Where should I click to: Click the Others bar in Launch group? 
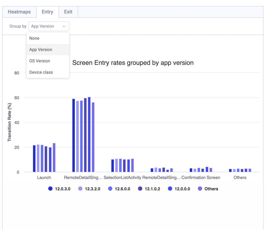[54, 158]
